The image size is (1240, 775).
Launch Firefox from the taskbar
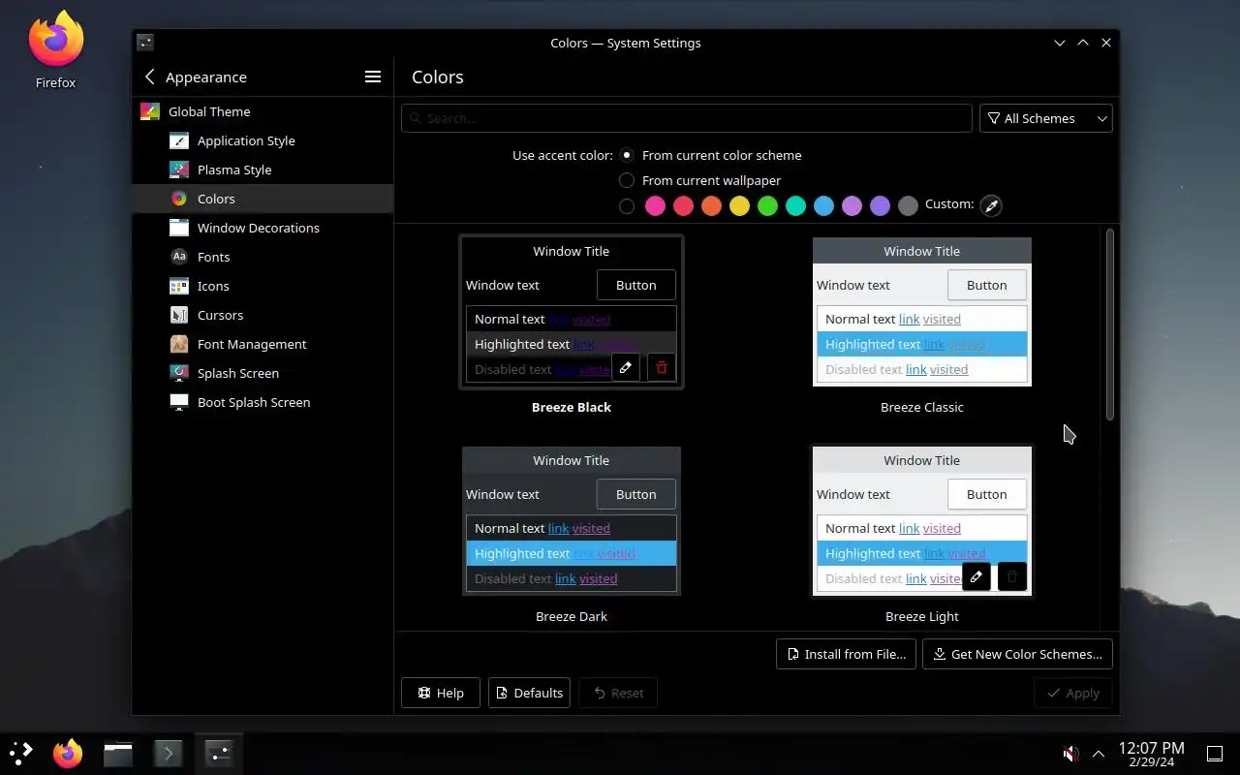pos(68,753)
